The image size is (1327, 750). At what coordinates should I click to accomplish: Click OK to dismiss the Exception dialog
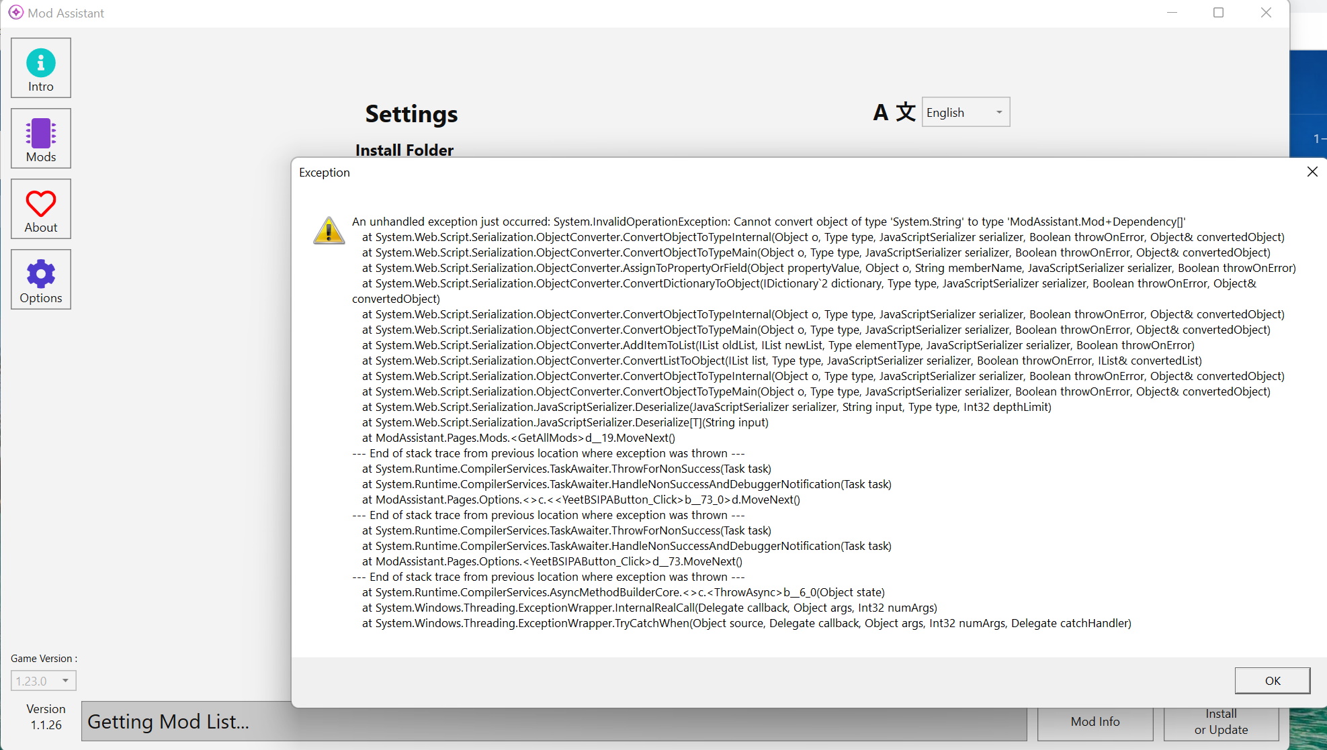tap(1273, 681)
